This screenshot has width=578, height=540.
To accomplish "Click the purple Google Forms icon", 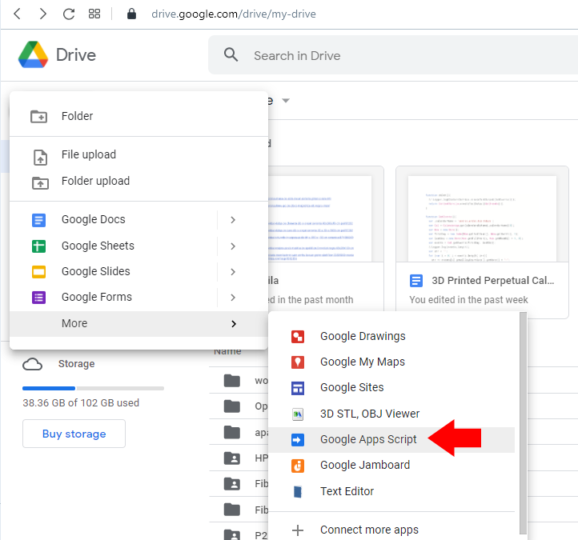I will click(x=38, y=298).
